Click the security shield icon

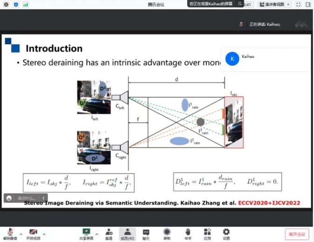click(x=16, y=5)
